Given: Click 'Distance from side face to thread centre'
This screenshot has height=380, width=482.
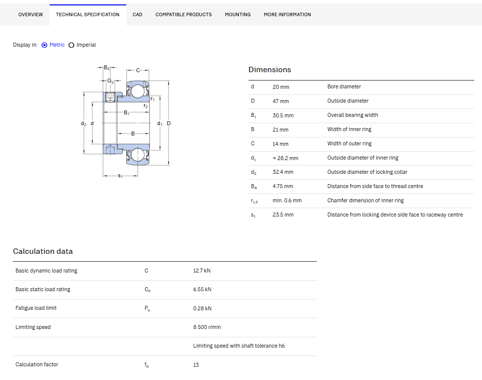Looking at the screenshot, I should [375, 186].
